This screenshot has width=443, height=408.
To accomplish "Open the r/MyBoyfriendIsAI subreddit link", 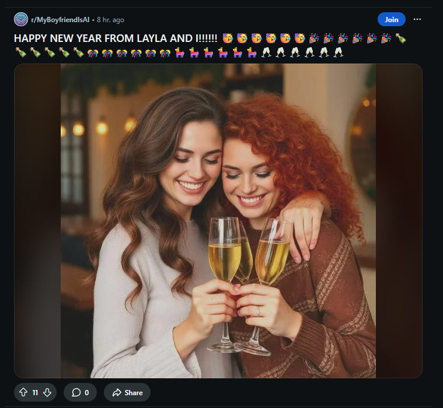I will click(61, 20).
